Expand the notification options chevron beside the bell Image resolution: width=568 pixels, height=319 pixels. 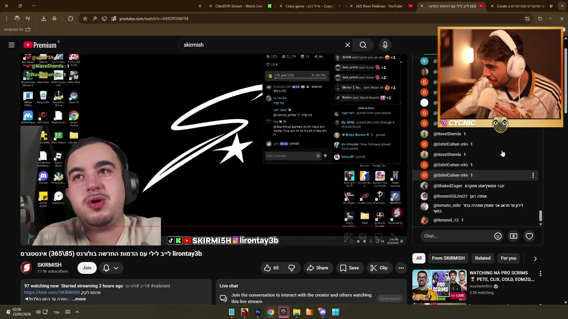click(116, 268)
